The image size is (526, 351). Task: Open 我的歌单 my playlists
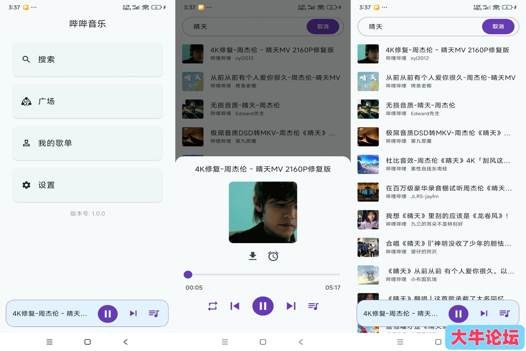(x=87, y=143)
